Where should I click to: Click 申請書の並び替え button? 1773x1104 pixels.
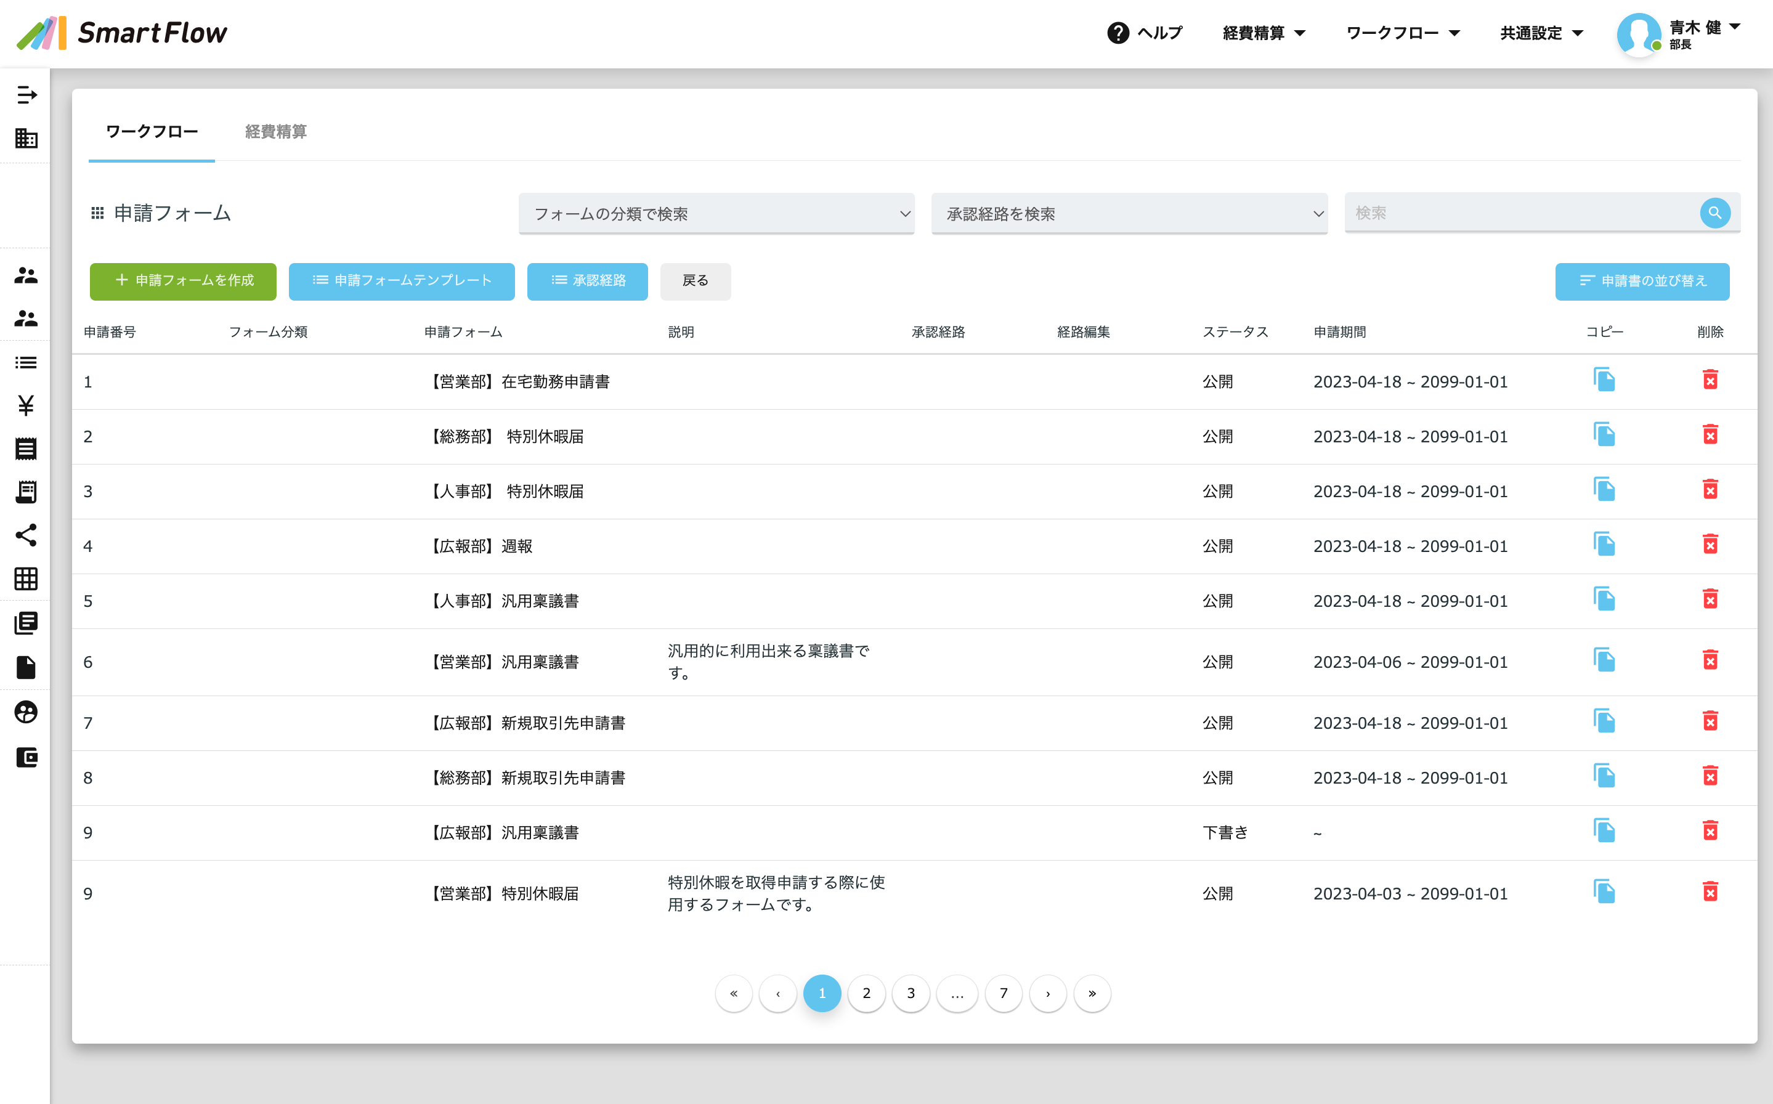(1642, 281)
